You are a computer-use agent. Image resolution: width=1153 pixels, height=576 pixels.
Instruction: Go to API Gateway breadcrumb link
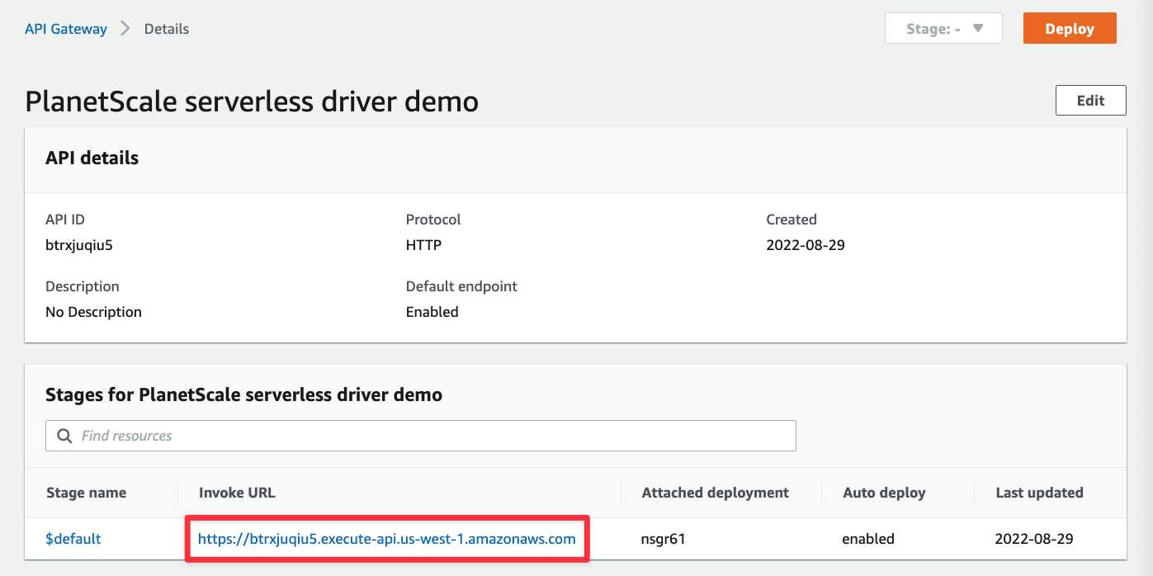tap(66, 29)
